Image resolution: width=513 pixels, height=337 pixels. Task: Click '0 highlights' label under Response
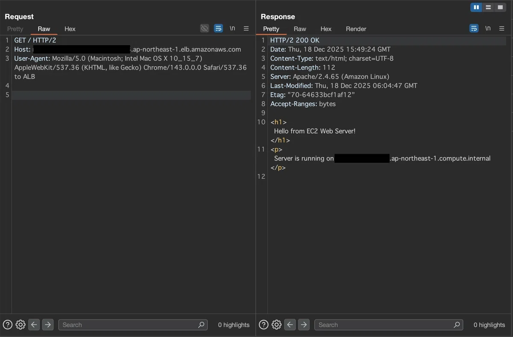[489, 325]
